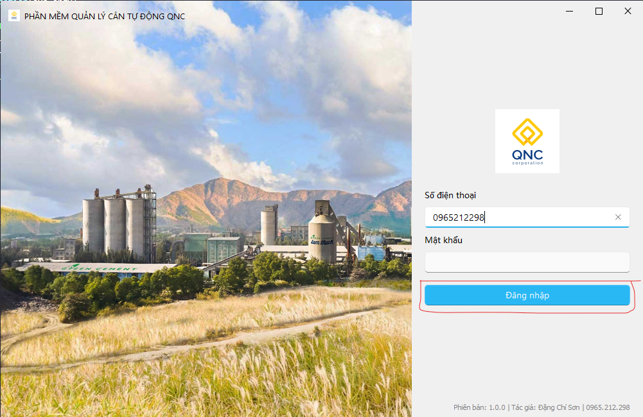Close the QNC login window

click(628, 11)
